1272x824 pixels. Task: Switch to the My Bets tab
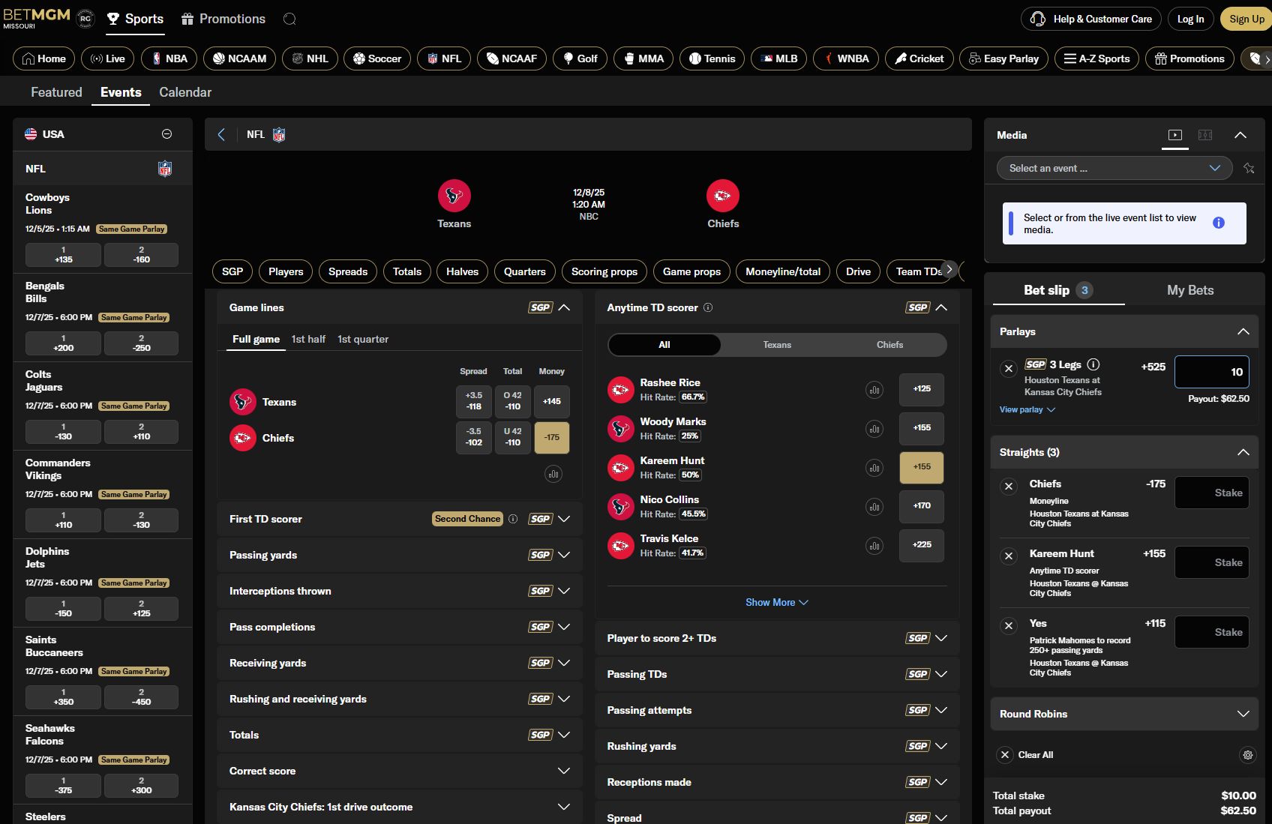1189,290
